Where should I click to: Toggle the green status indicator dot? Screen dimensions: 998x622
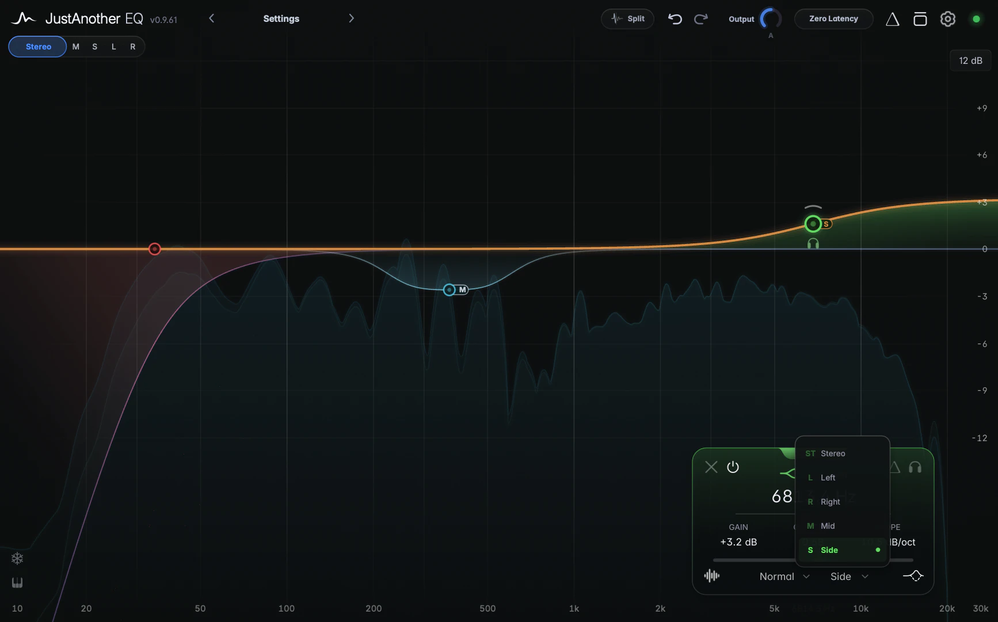(976, 19)
